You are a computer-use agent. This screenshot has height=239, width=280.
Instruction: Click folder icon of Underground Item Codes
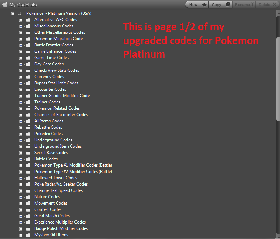click(x=28, y=147)
